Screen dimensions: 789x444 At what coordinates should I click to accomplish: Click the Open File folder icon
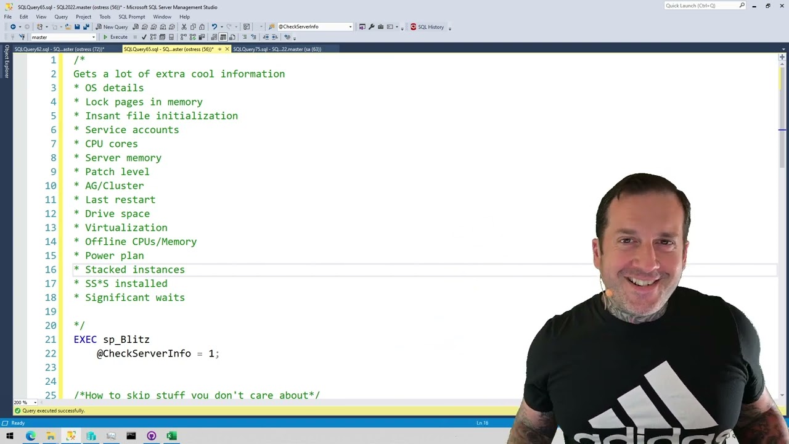coord(68,27)
